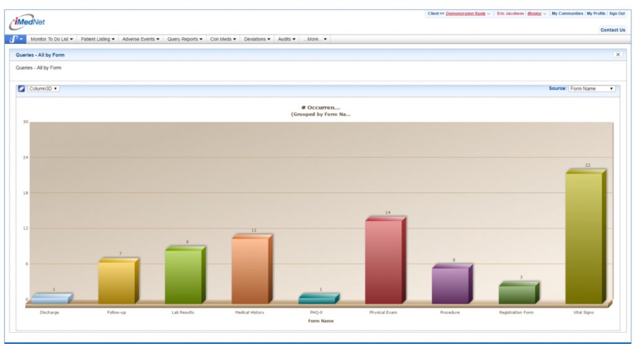Open the Column3D chart type dropdown
635x344 pixels.
coord(43,89)
